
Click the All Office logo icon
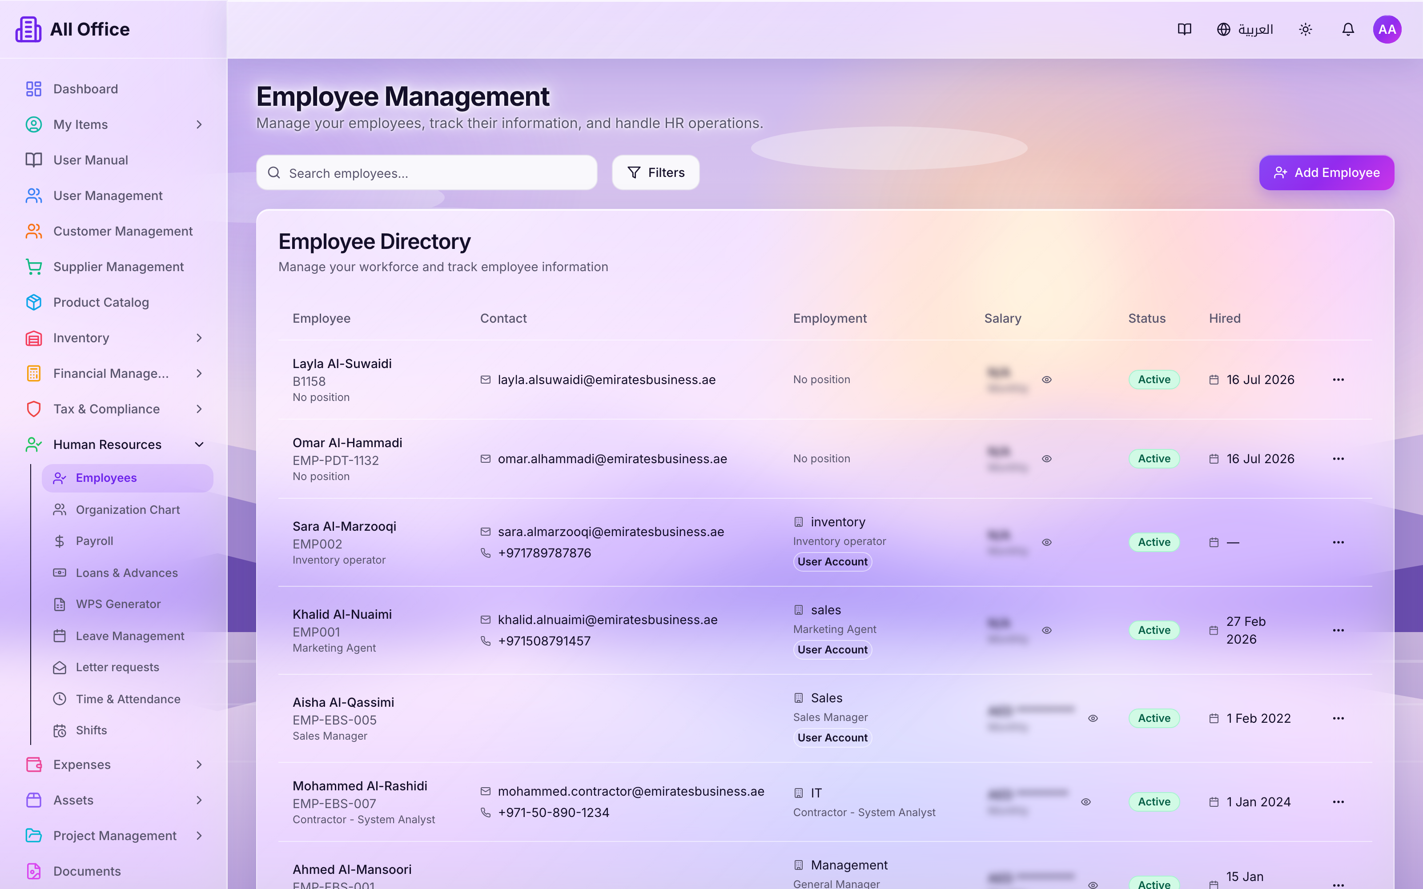pos(28,29)
